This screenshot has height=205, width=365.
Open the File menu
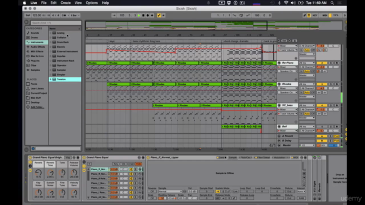click(44, 3)
